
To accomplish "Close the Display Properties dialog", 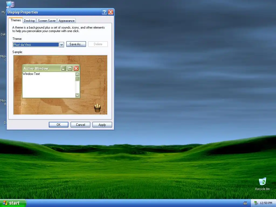I will pos(111,12).
